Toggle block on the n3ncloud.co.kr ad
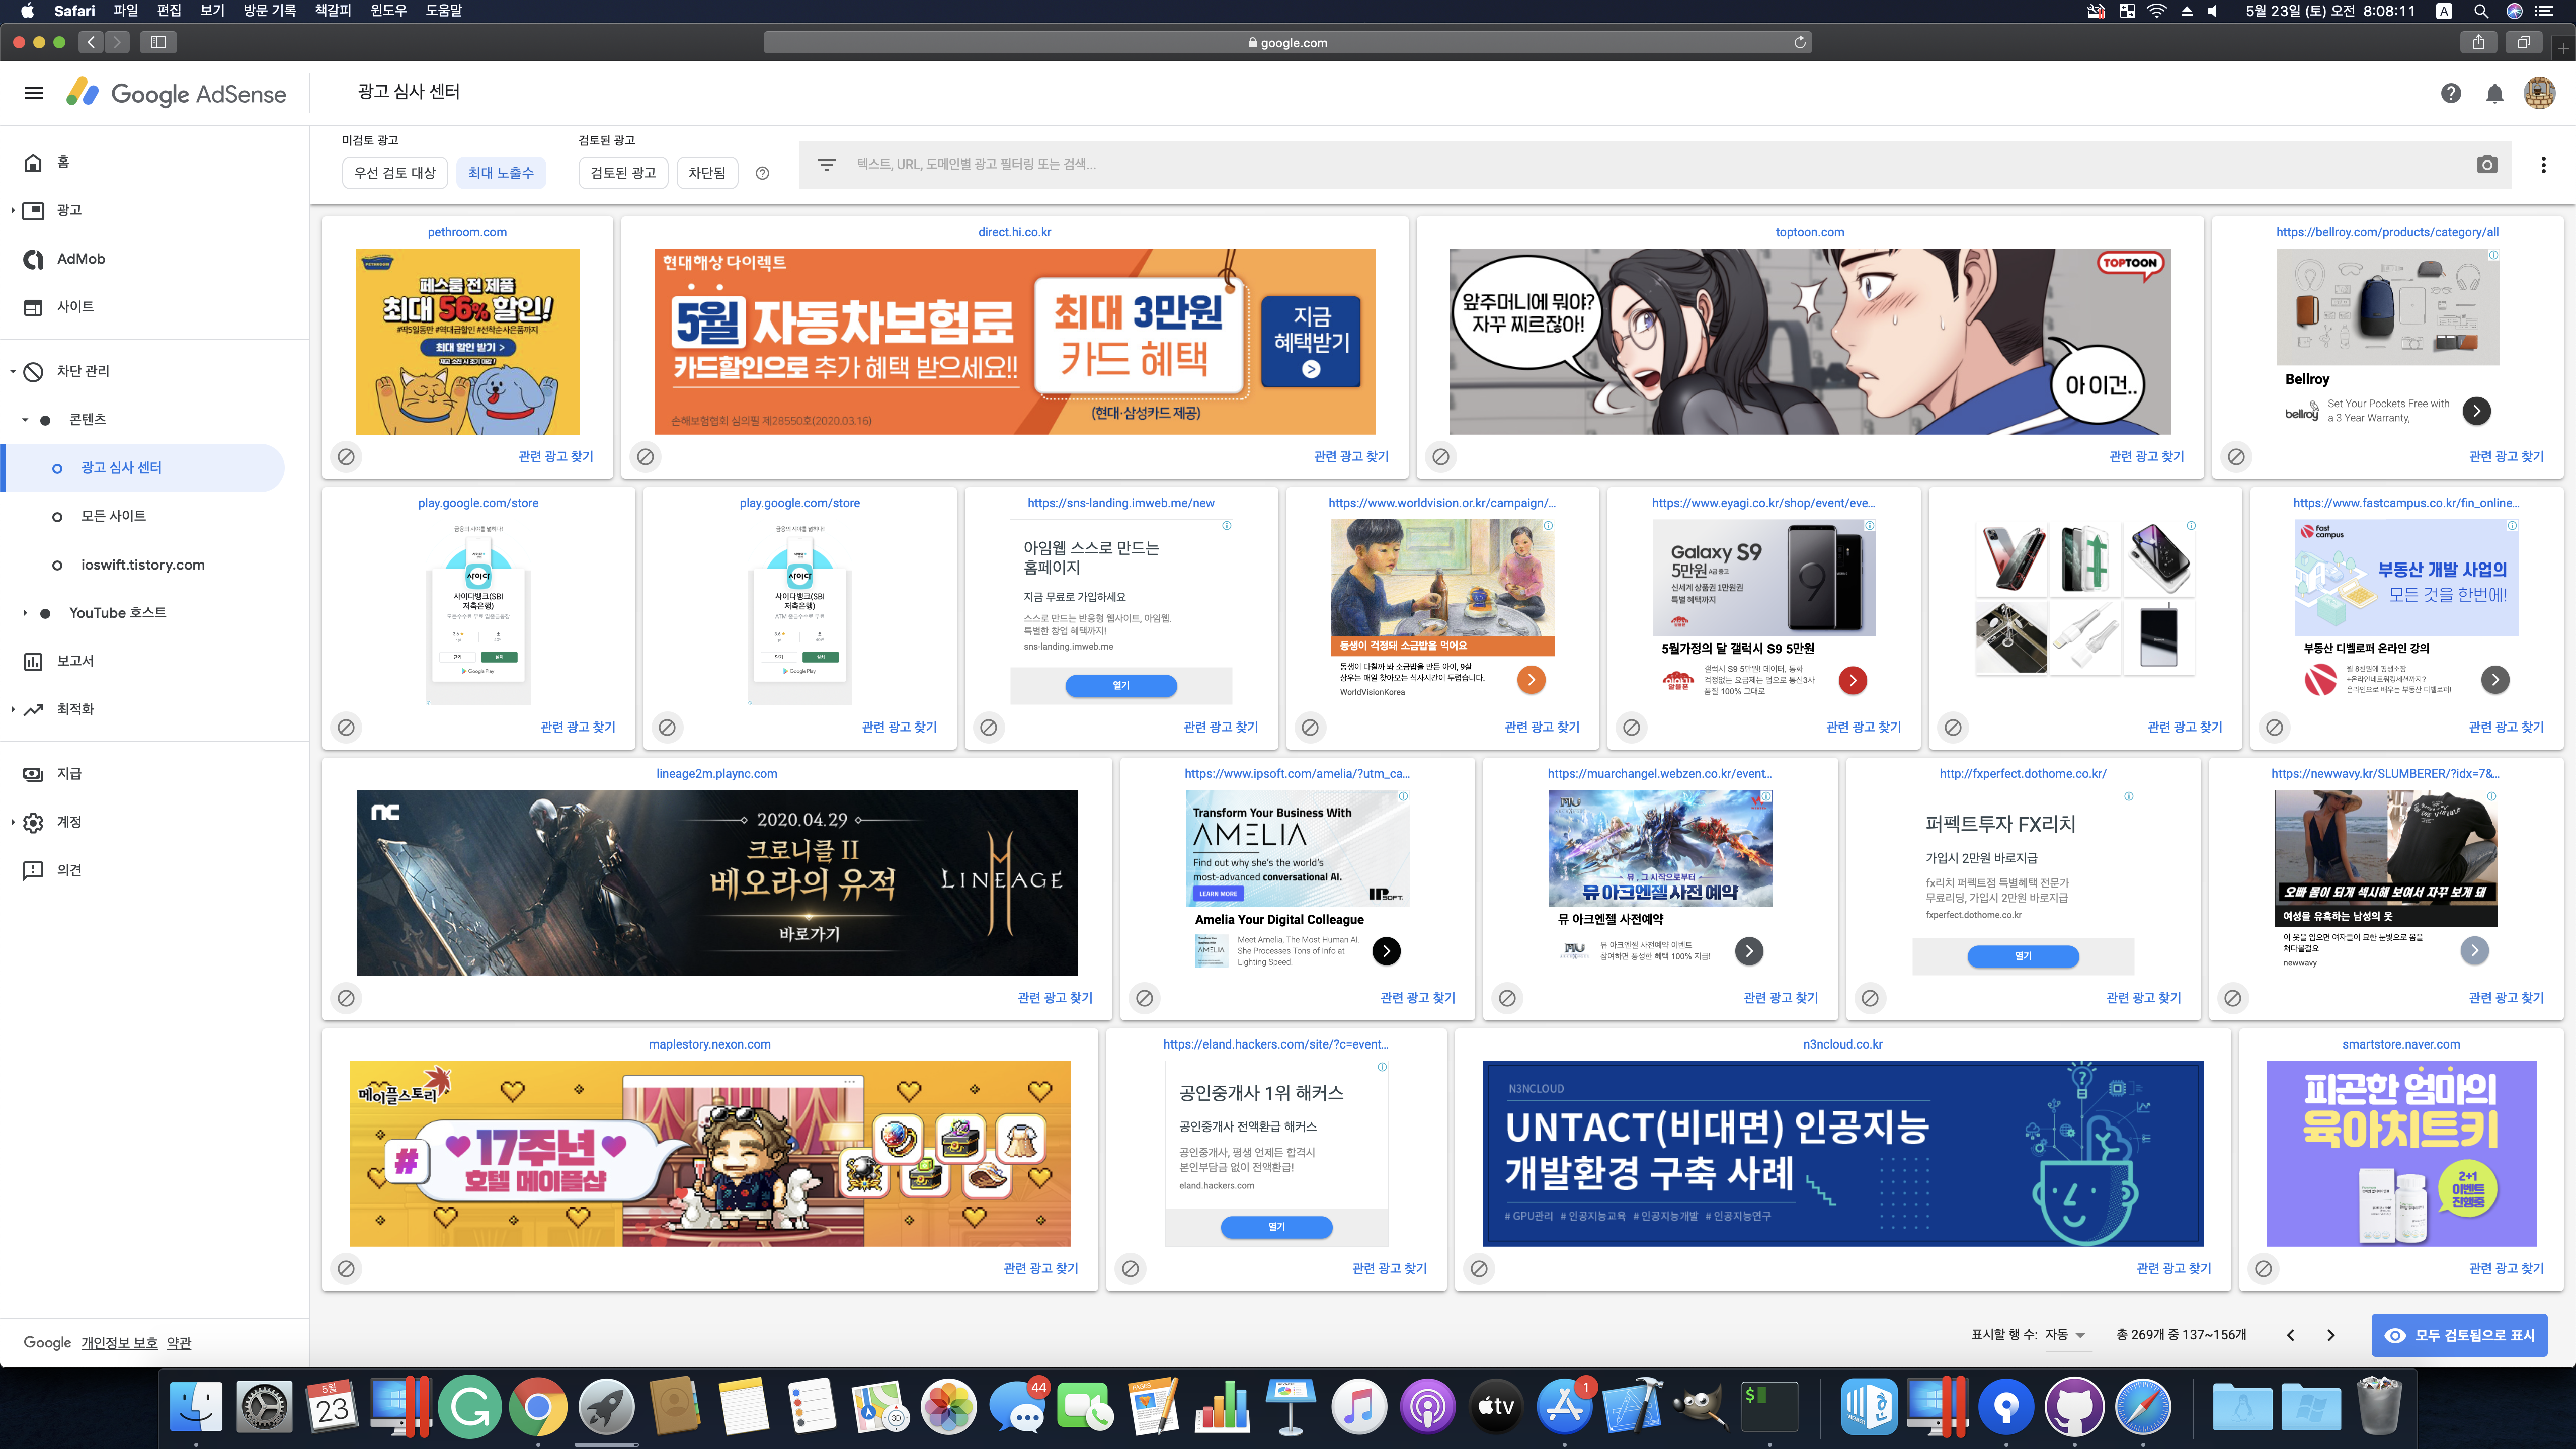Image resolution: width=2576 pixels, height=1449 pixels. point(1478,1268)
